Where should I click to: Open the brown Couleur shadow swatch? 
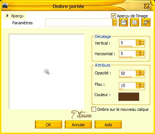tap(129, 97)
